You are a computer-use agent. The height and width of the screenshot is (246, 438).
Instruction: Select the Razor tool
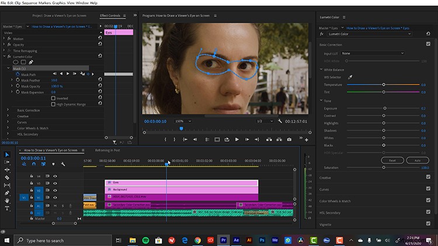[x=7, y=177]
